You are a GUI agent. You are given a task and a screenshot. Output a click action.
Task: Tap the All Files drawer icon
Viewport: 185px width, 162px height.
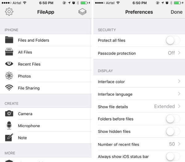9,52
